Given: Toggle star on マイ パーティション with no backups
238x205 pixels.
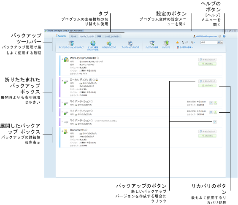Looking at the screenshot, I should [92, 121].
